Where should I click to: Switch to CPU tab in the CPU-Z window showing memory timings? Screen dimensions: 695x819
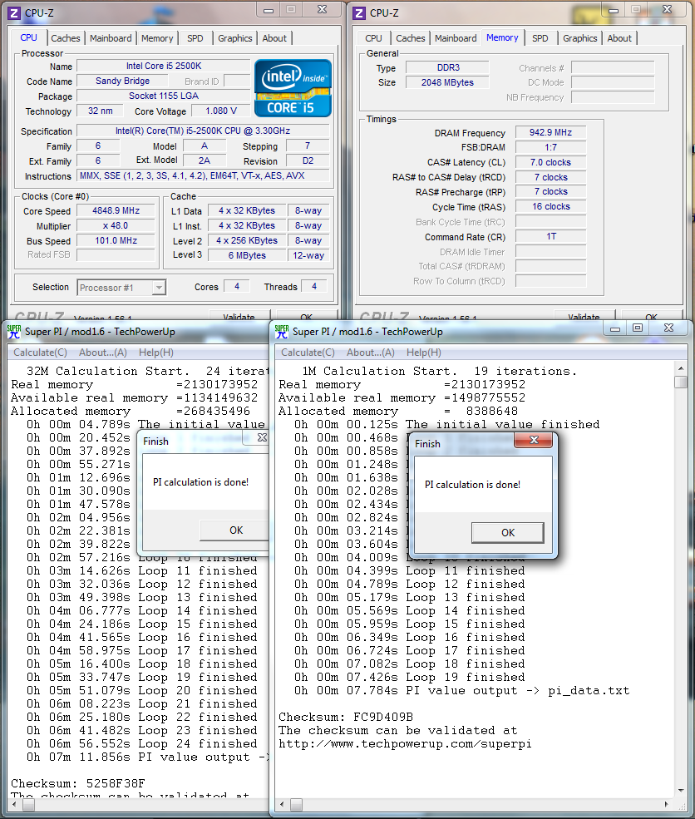(374, 38)
